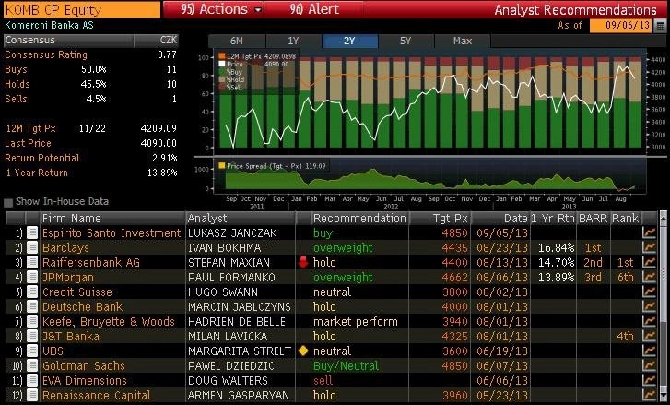Image resolution: width=670 pixels, height=405 pixels.
Task: Show the chart icon for Goldman Sachs row
Action: pyautogui.click(x=649, y=365)
